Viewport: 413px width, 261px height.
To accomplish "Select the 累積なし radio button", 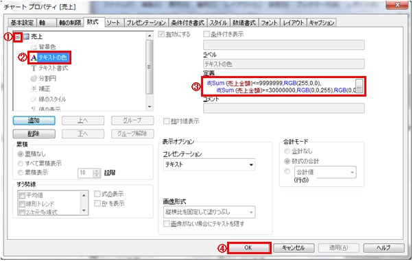I will 21,154.
